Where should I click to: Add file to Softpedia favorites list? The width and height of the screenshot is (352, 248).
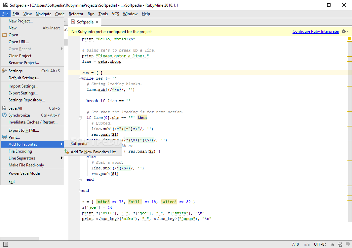93,144
